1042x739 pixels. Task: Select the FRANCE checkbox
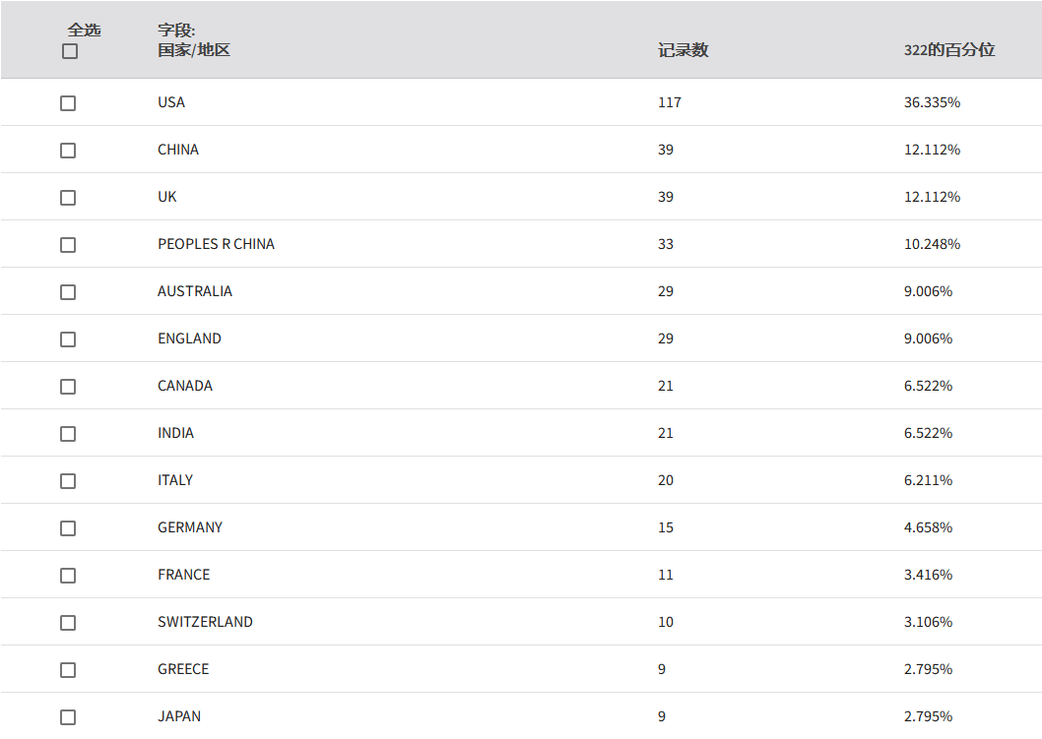(x=68, y=575)
